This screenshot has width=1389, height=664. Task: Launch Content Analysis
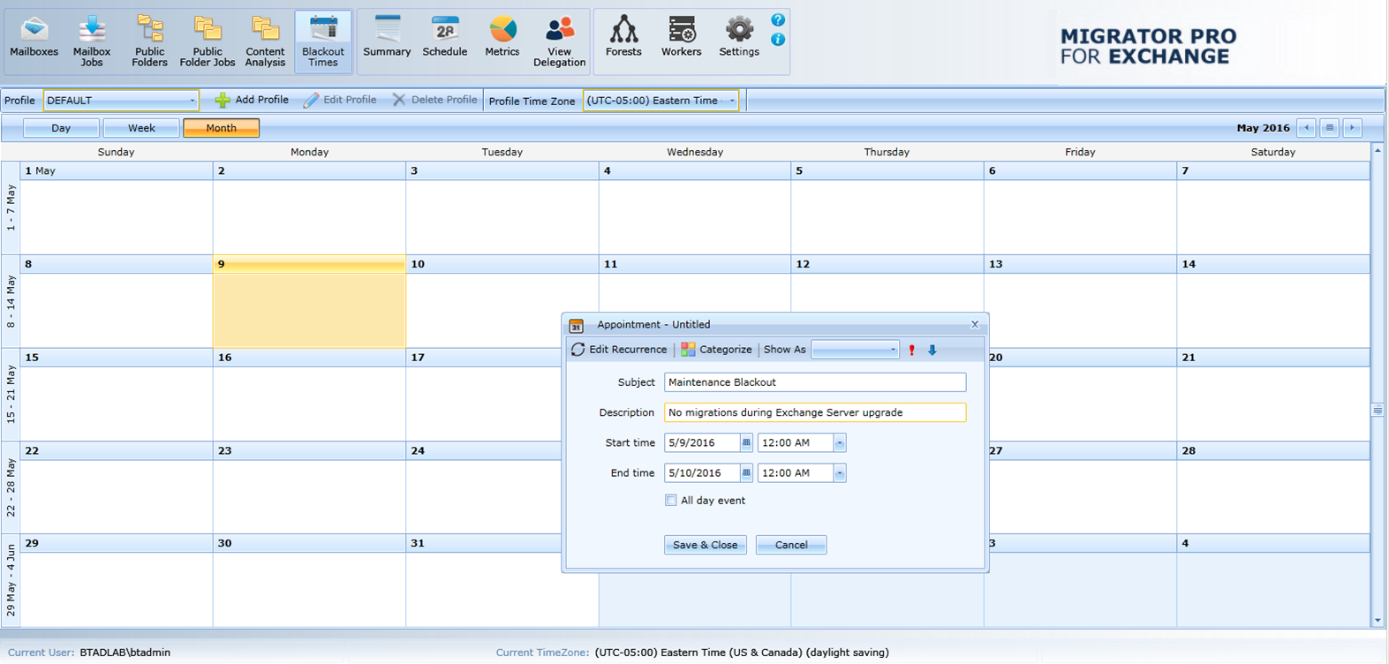265,41
